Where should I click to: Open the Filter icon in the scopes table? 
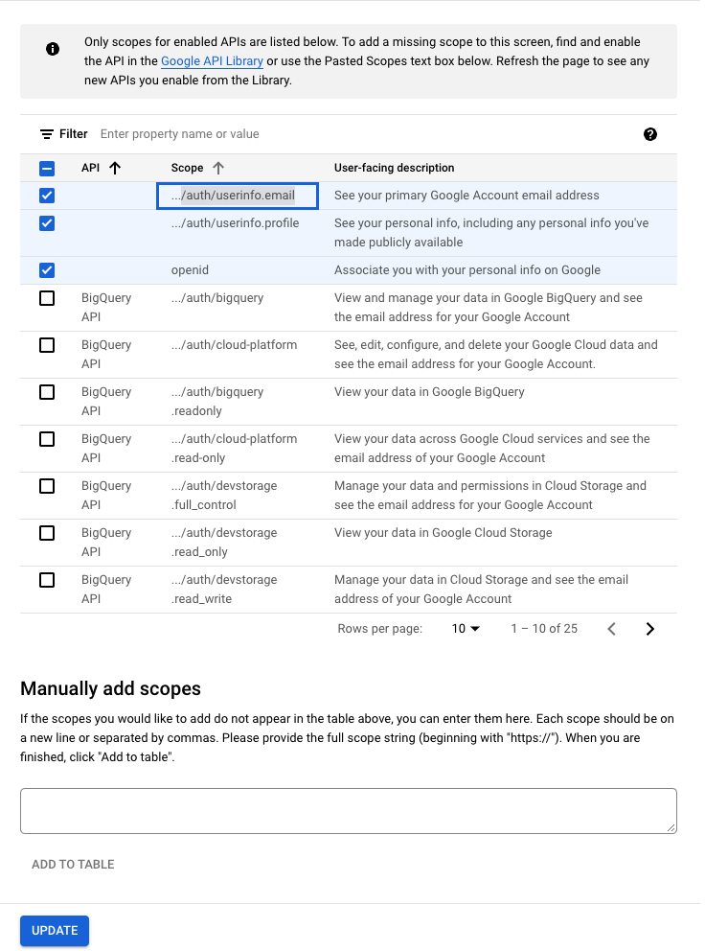[45, 133]
